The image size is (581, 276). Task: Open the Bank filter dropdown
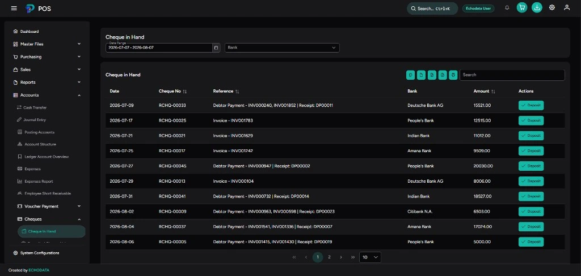tap(282, 48)
